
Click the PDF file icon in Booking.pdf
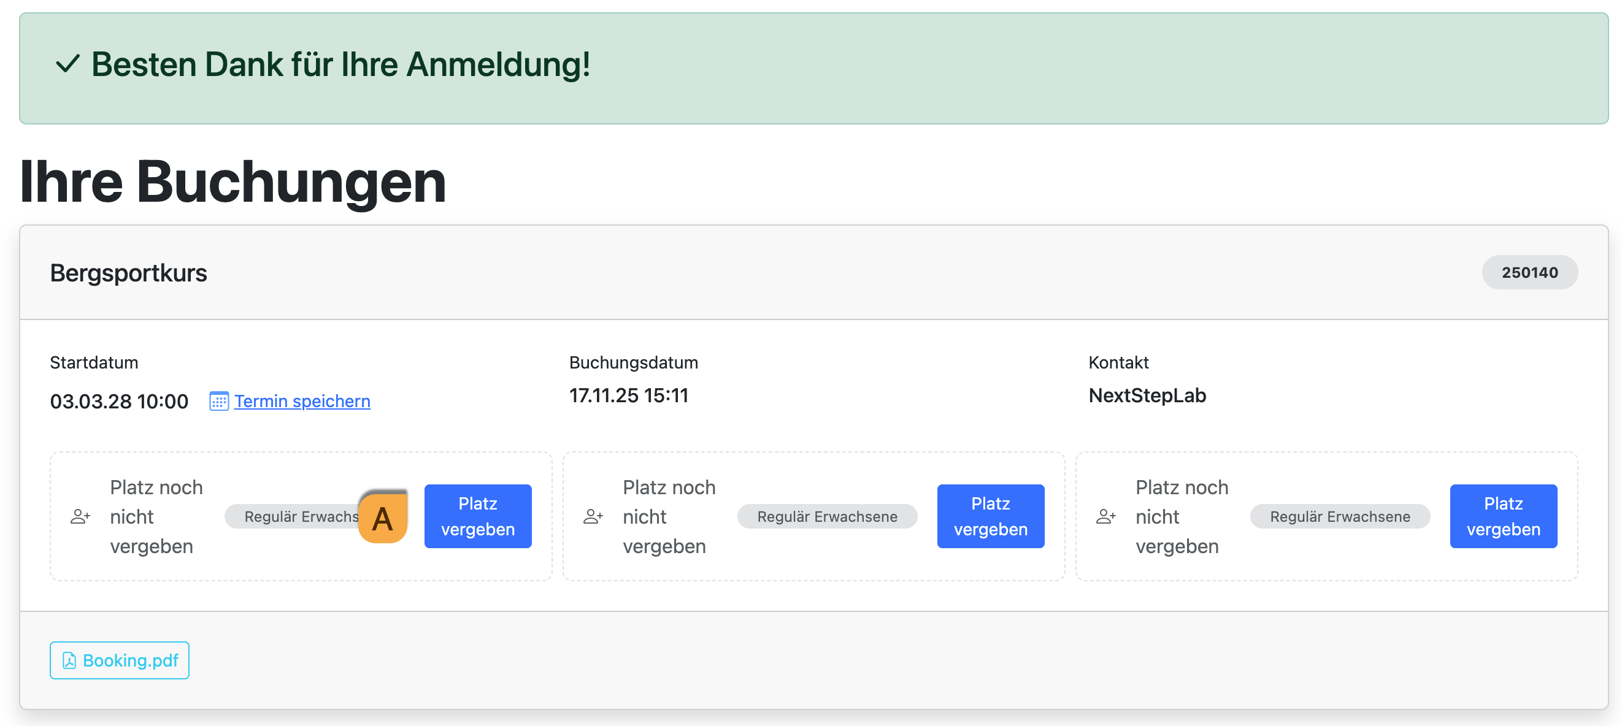coord(69,660)
